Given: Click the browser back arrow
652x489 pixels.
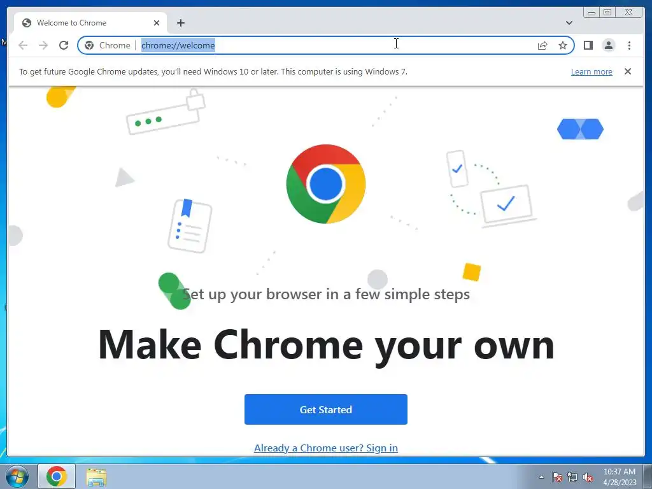Looking at the screenshot, I should (23, 45).
